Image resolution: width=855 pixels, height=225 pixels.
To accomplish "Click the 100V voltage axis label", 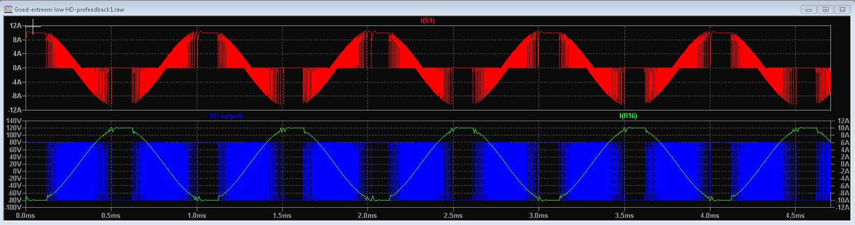I will (15, 135).
